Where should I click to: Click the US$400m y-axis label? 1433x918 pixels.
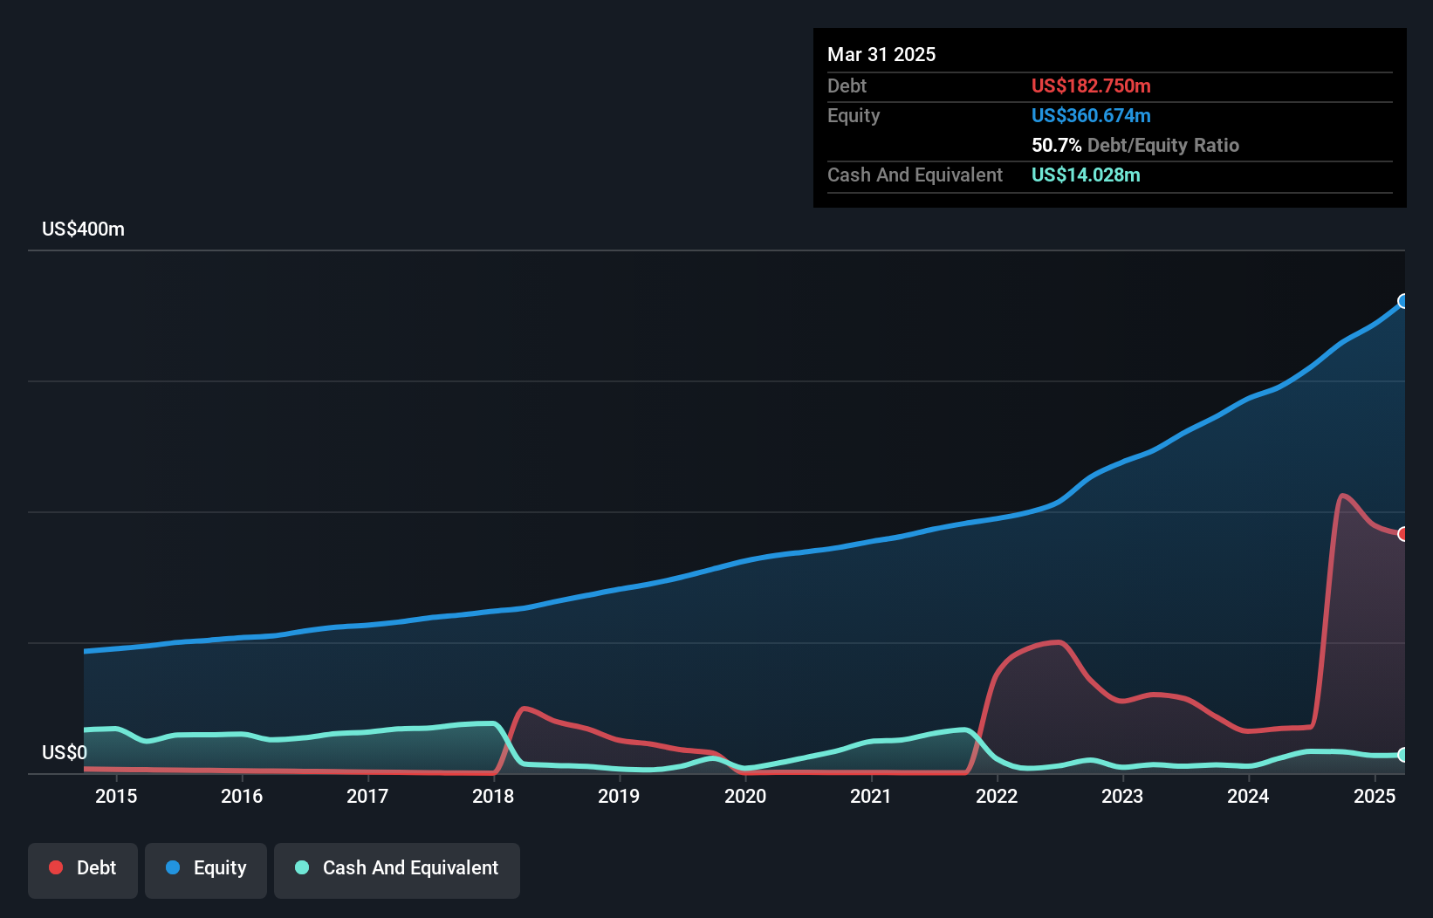[83, 229]
